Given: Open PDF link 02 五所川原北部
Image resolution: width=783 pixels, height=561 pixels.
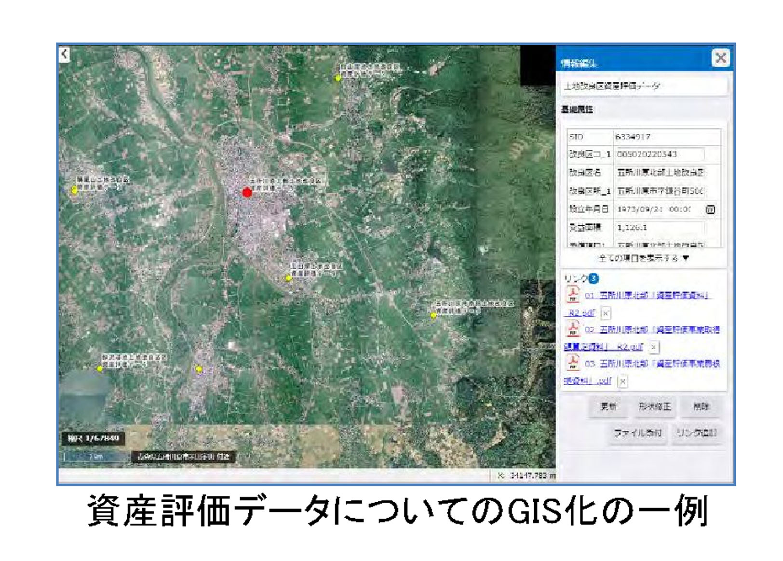Looking at the screenshot, I should [x=652, y=330].
